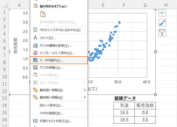
Task: Select row 13 header
Action: pyautogui.click(x=4, y=98)
